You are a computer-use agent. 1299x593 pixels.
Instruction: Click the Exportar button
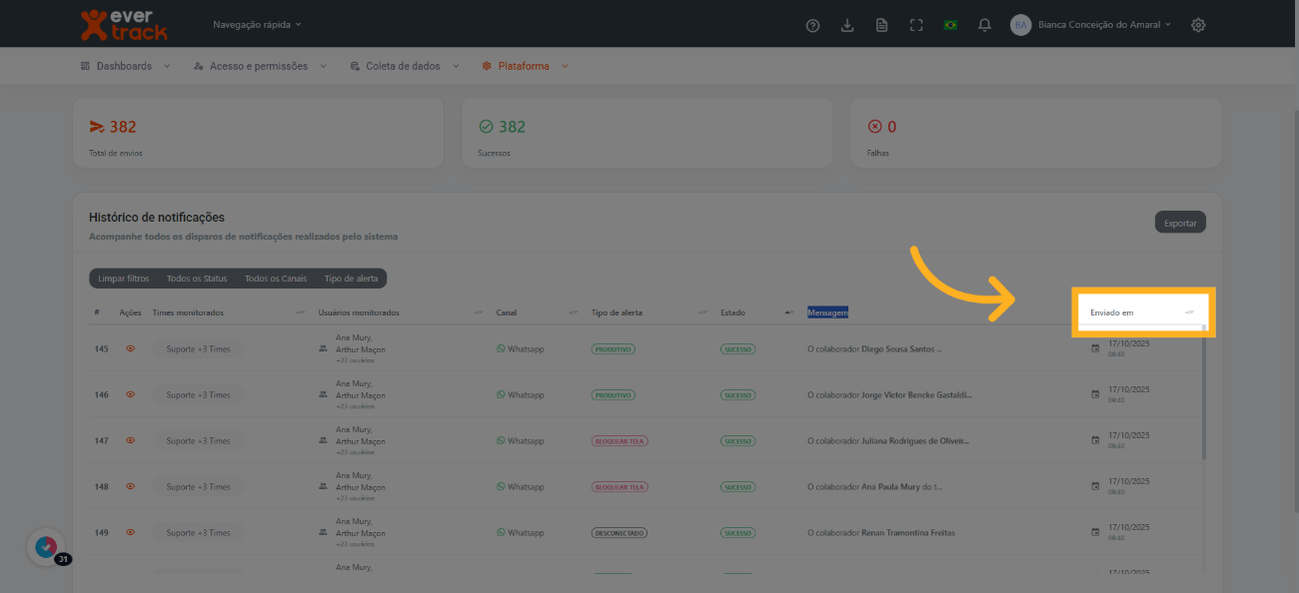pos(1180,223)
